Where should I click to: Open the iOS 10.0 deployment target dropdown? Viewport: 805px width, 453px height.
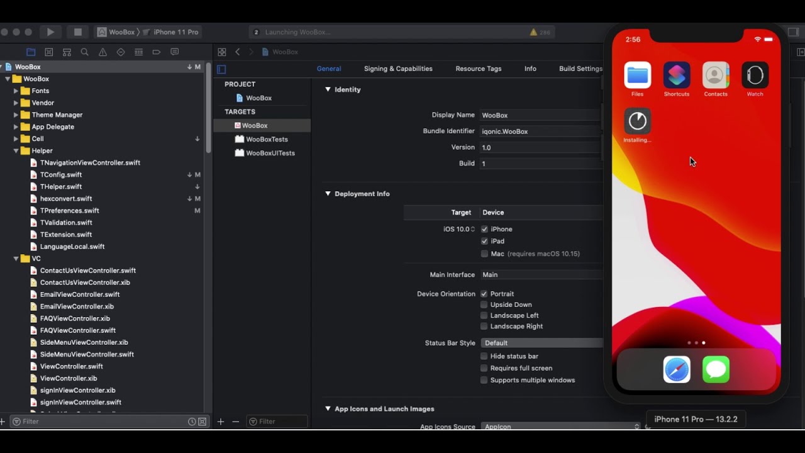(x=459, y=229)
